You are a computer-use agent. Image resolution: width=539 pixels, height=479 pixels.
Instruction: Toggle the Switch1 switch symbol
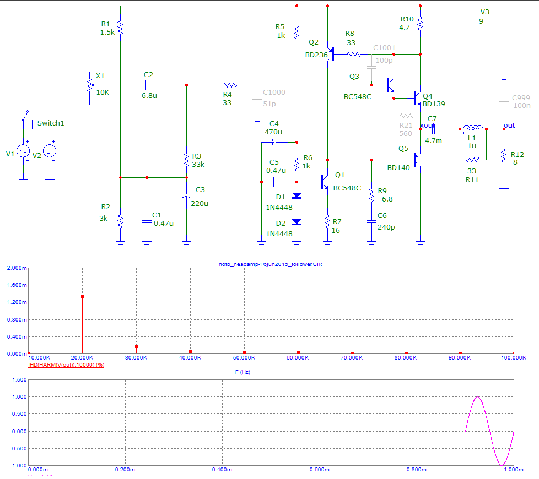(x=27, y=117)
